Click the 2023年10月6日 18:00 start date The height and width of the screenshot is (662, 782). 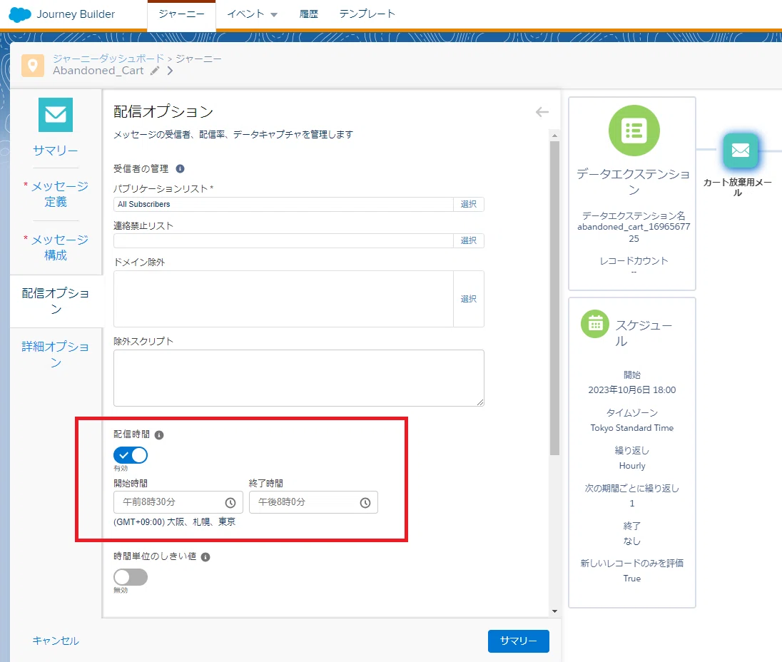632,390
